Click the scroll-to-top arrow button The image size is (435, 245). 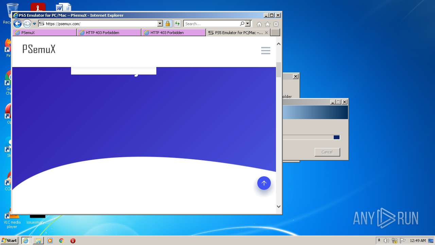pos(264,183)
